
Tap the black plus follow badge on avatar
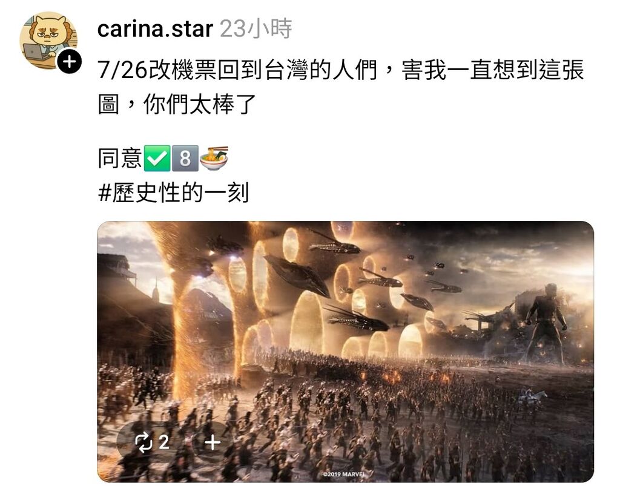coord(69,62)
